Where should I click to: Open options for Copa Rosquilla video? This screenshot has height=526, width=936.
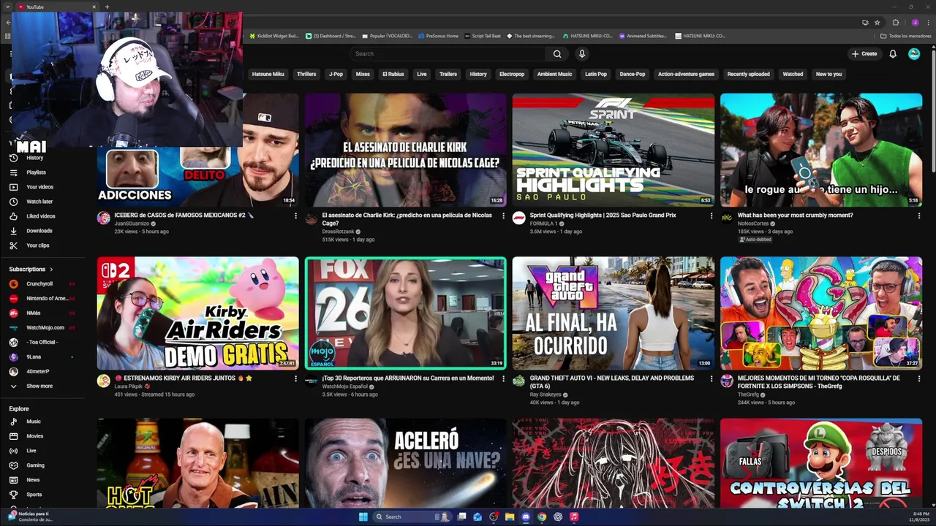click(x=918, y=379)
